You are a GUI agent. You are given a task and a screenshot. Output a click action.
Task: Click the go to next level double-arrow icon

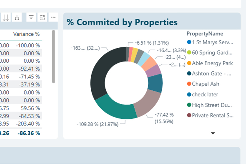click(x=6, y=18)
